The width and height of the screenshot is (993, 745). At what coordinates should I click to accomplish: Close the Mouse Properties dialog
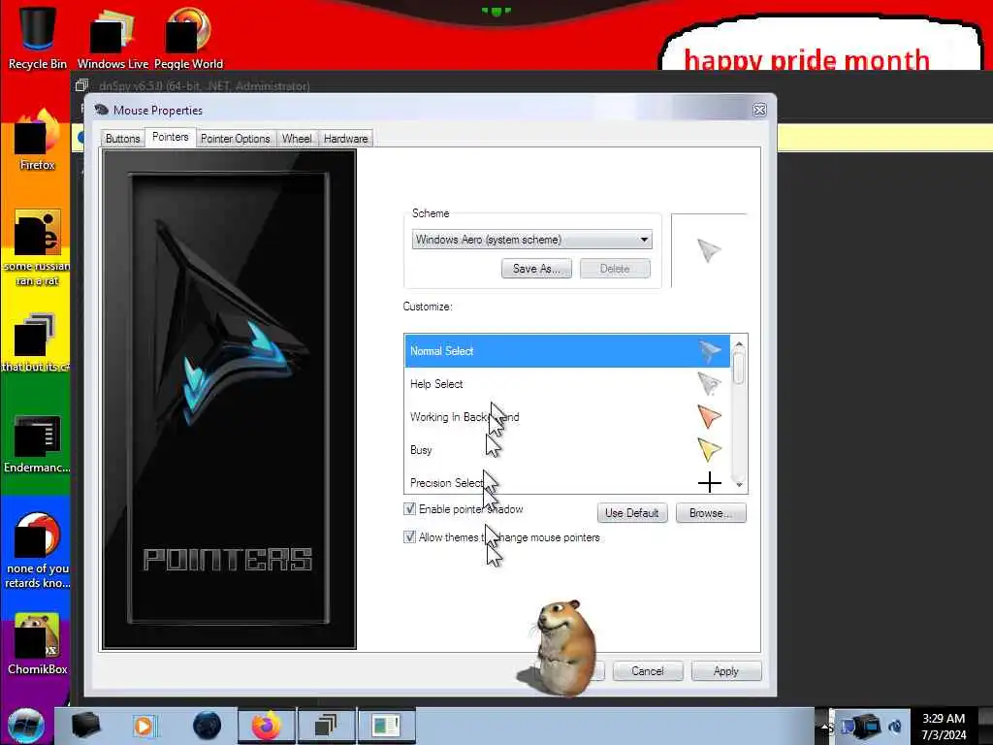(x=759, y=111)
